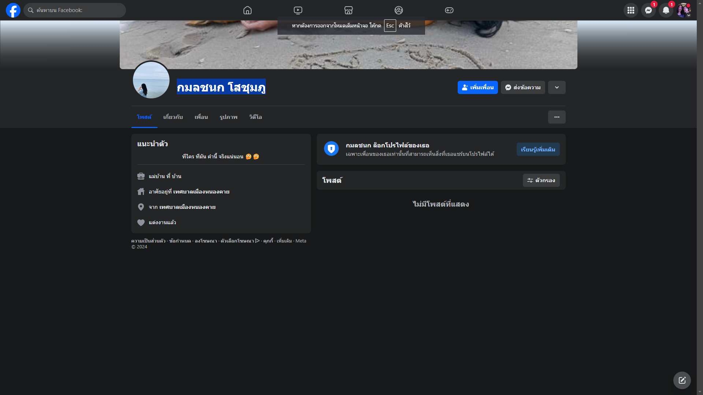Screen dimensions: 703x395
Task: Click the เรียนรู้เพิ่มเติม button
Action: 538,149
